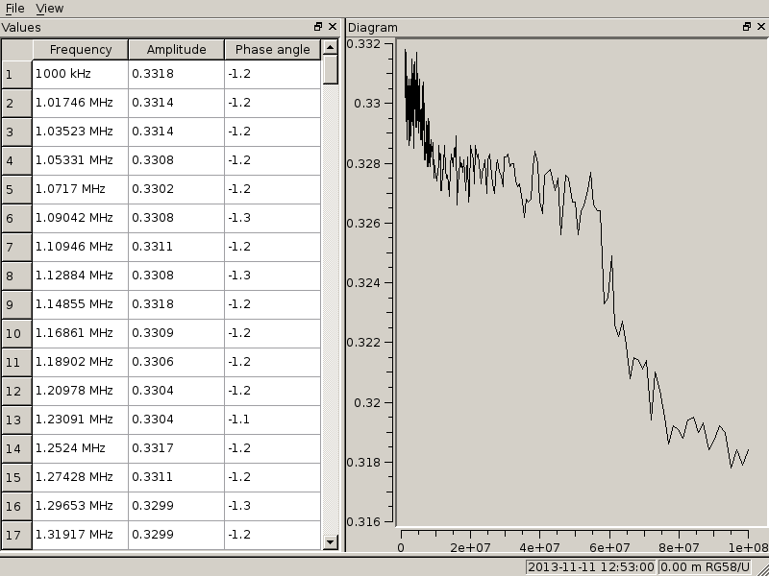769x576 pixels.
Task: Select the 1.14855 MHz frequency cell
Action: 81,304
